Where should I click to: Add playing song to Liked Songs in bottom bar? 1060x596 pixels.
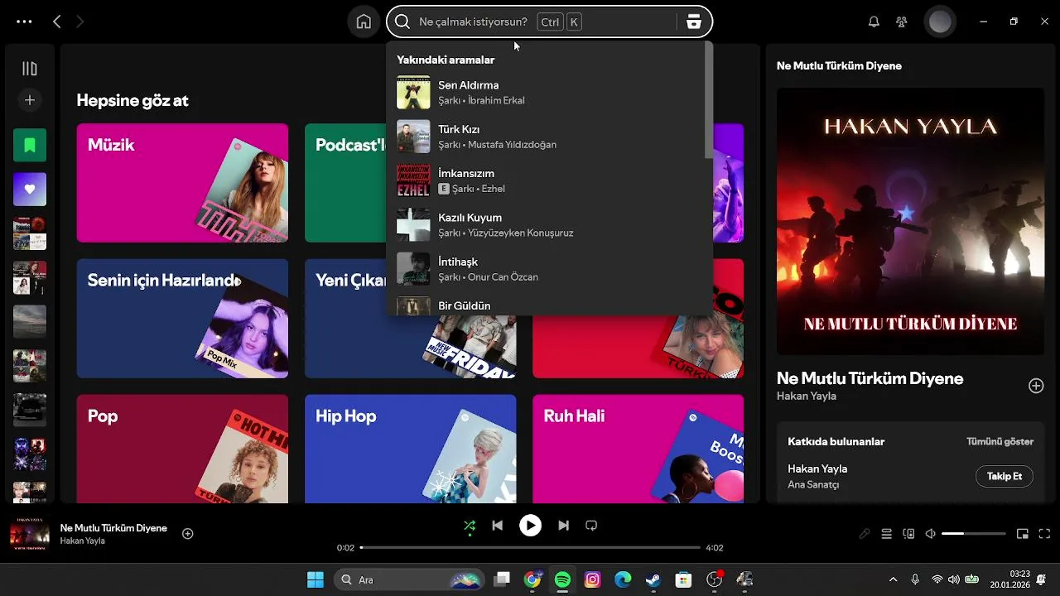(188, 534)
